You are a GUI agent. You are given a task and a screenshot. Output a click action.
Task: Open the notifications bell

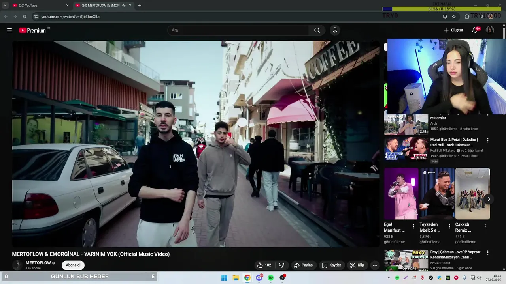click(475, 30)
